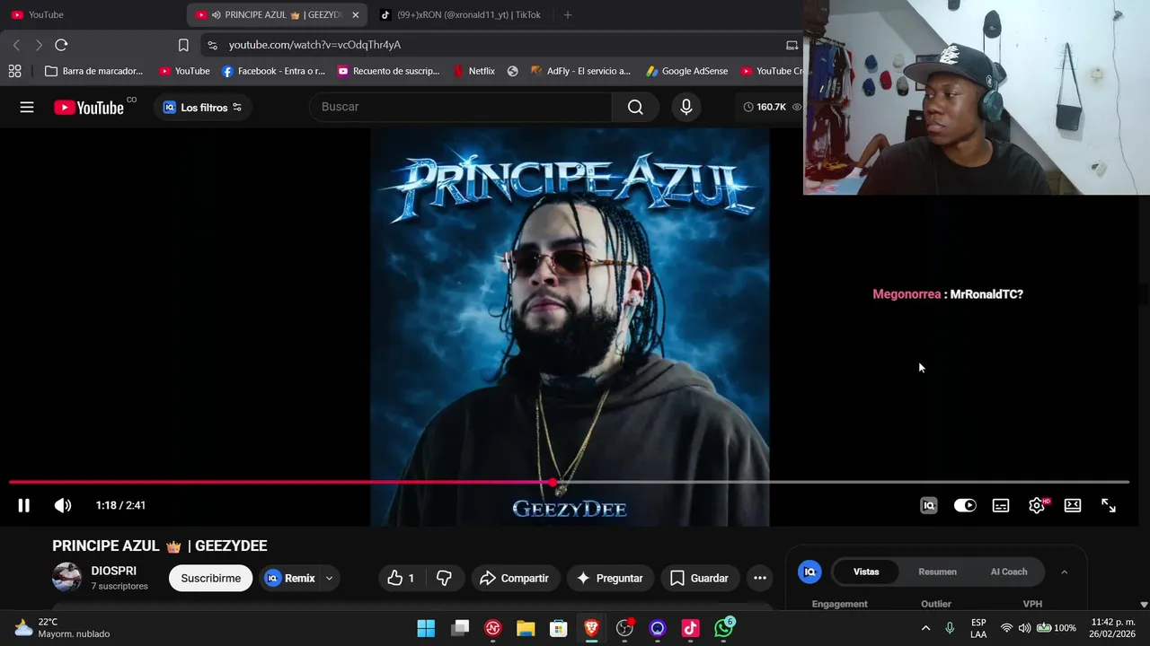Focus the Buscar search field

pyautogui.click(x=462, y=107)
